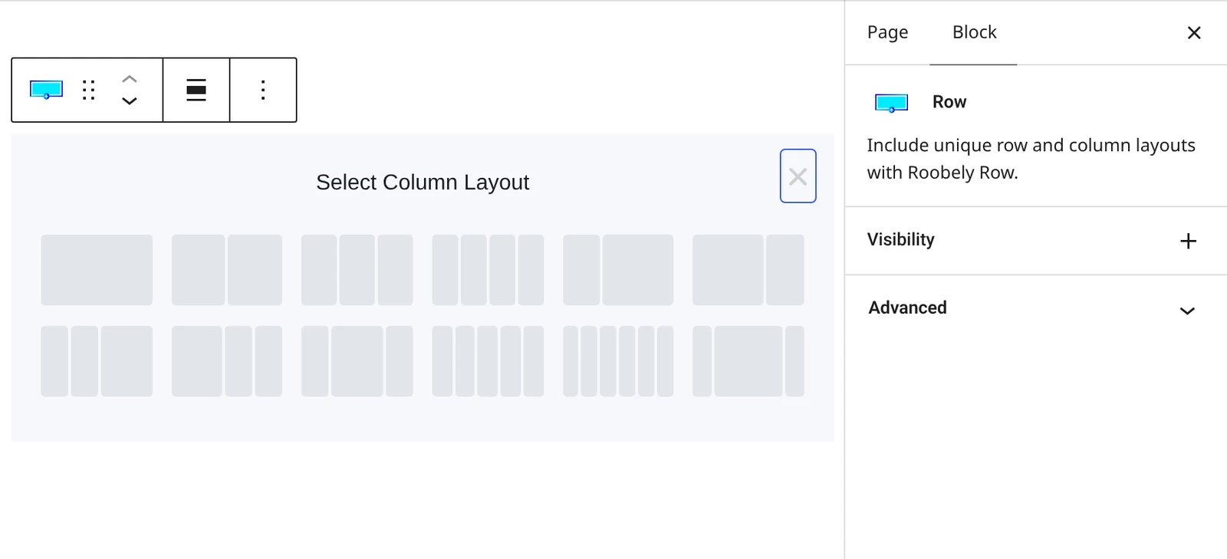
Task: Choose the four equal columns layout
Action: (488, 270)
